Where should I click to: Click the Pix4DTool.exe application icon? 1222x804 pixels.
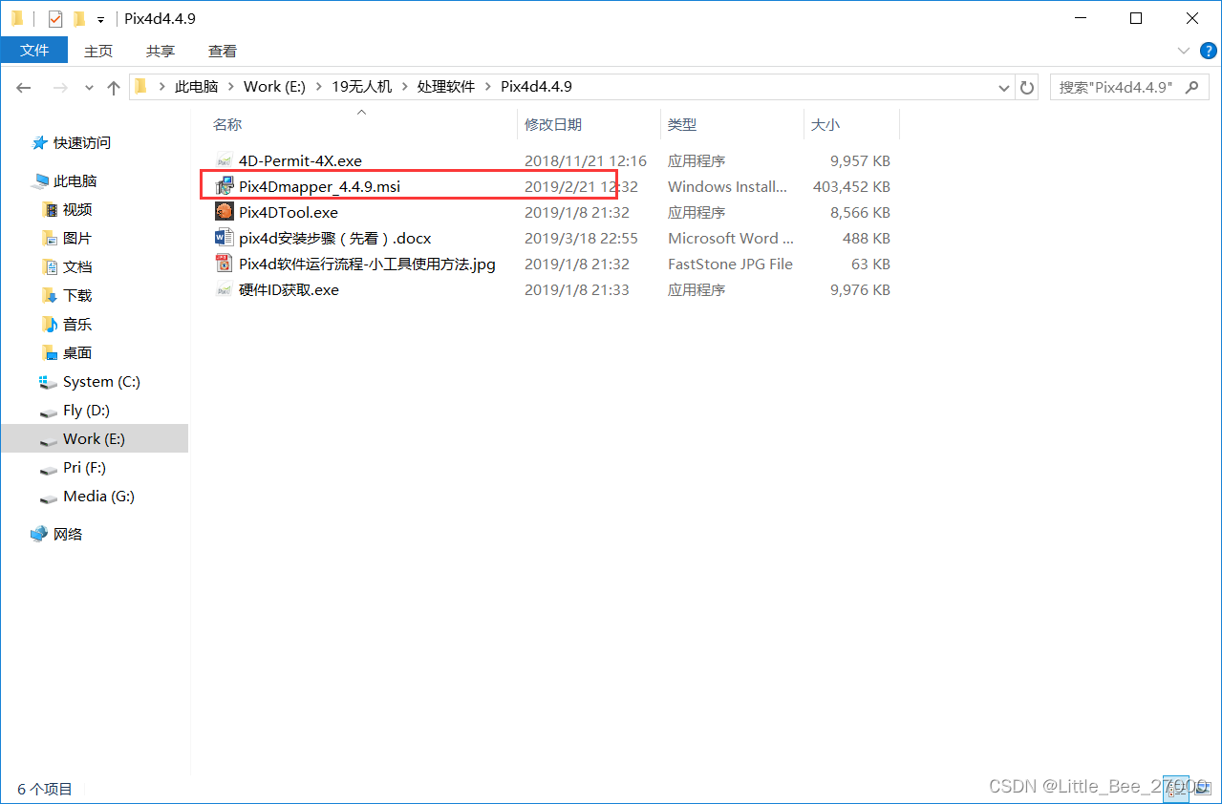coord(225,212)
